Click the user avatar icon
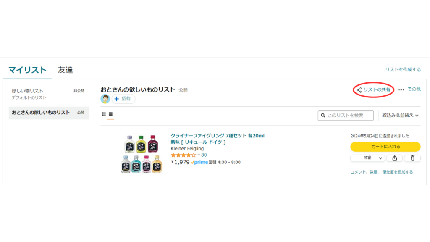The image size is (430, 242). (105, 99)
